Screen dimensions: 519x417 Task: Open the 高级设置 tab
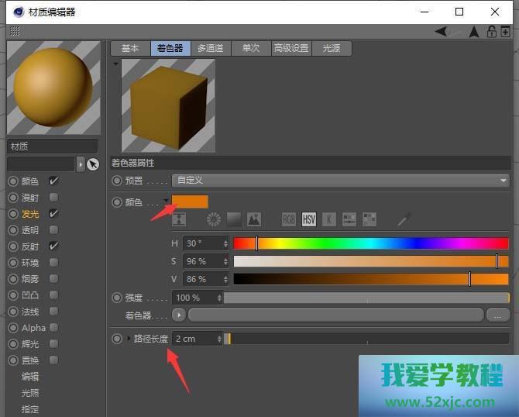(290, 48)
